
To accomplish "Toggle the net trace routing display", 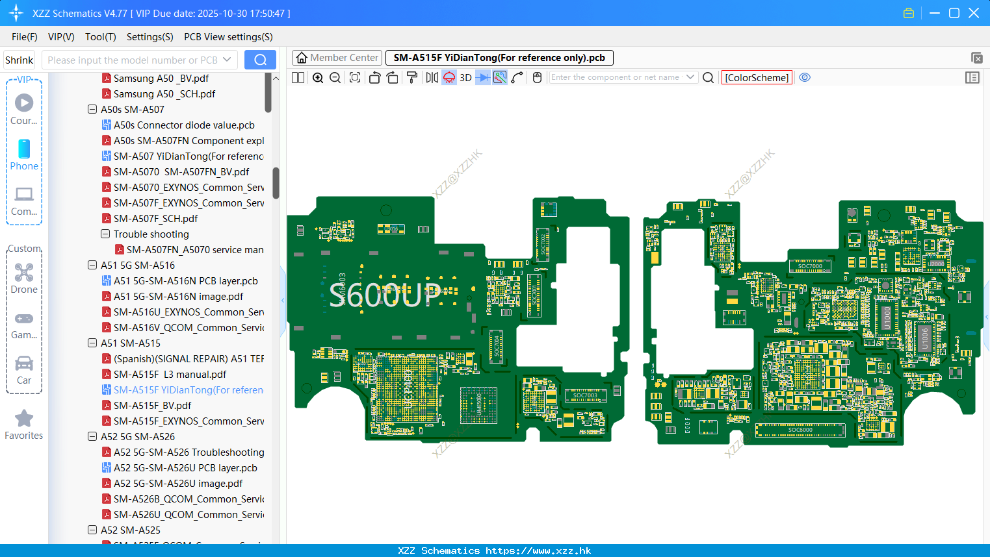I will pos(500,77).
